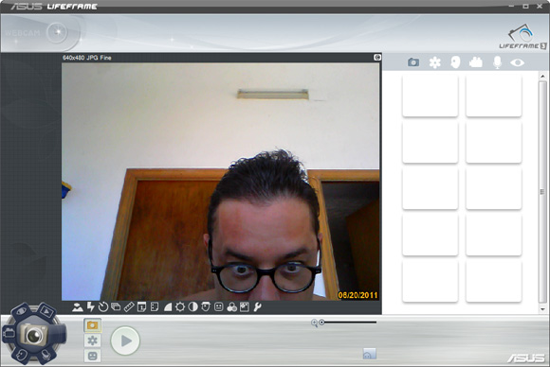Select the burst shot stacked frames icon

[116, 307]
